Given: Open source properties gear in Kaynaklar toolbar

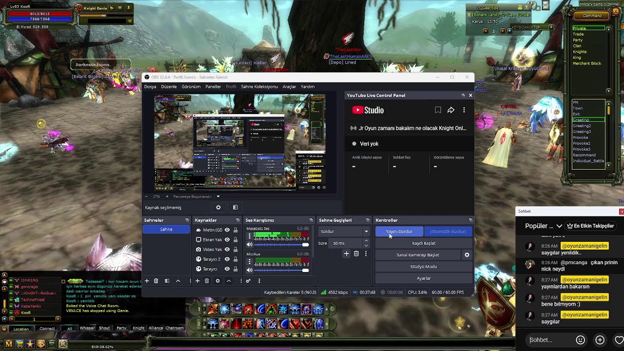Looking at the screenshot, I should click(217, 281).
